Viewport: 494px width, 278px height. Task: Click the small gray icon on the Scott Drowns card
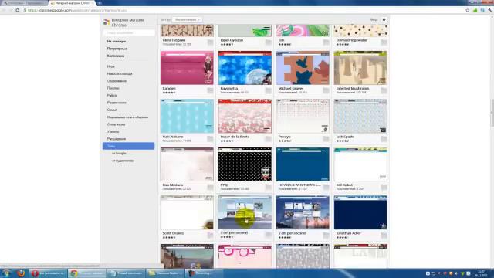(210, 236)
